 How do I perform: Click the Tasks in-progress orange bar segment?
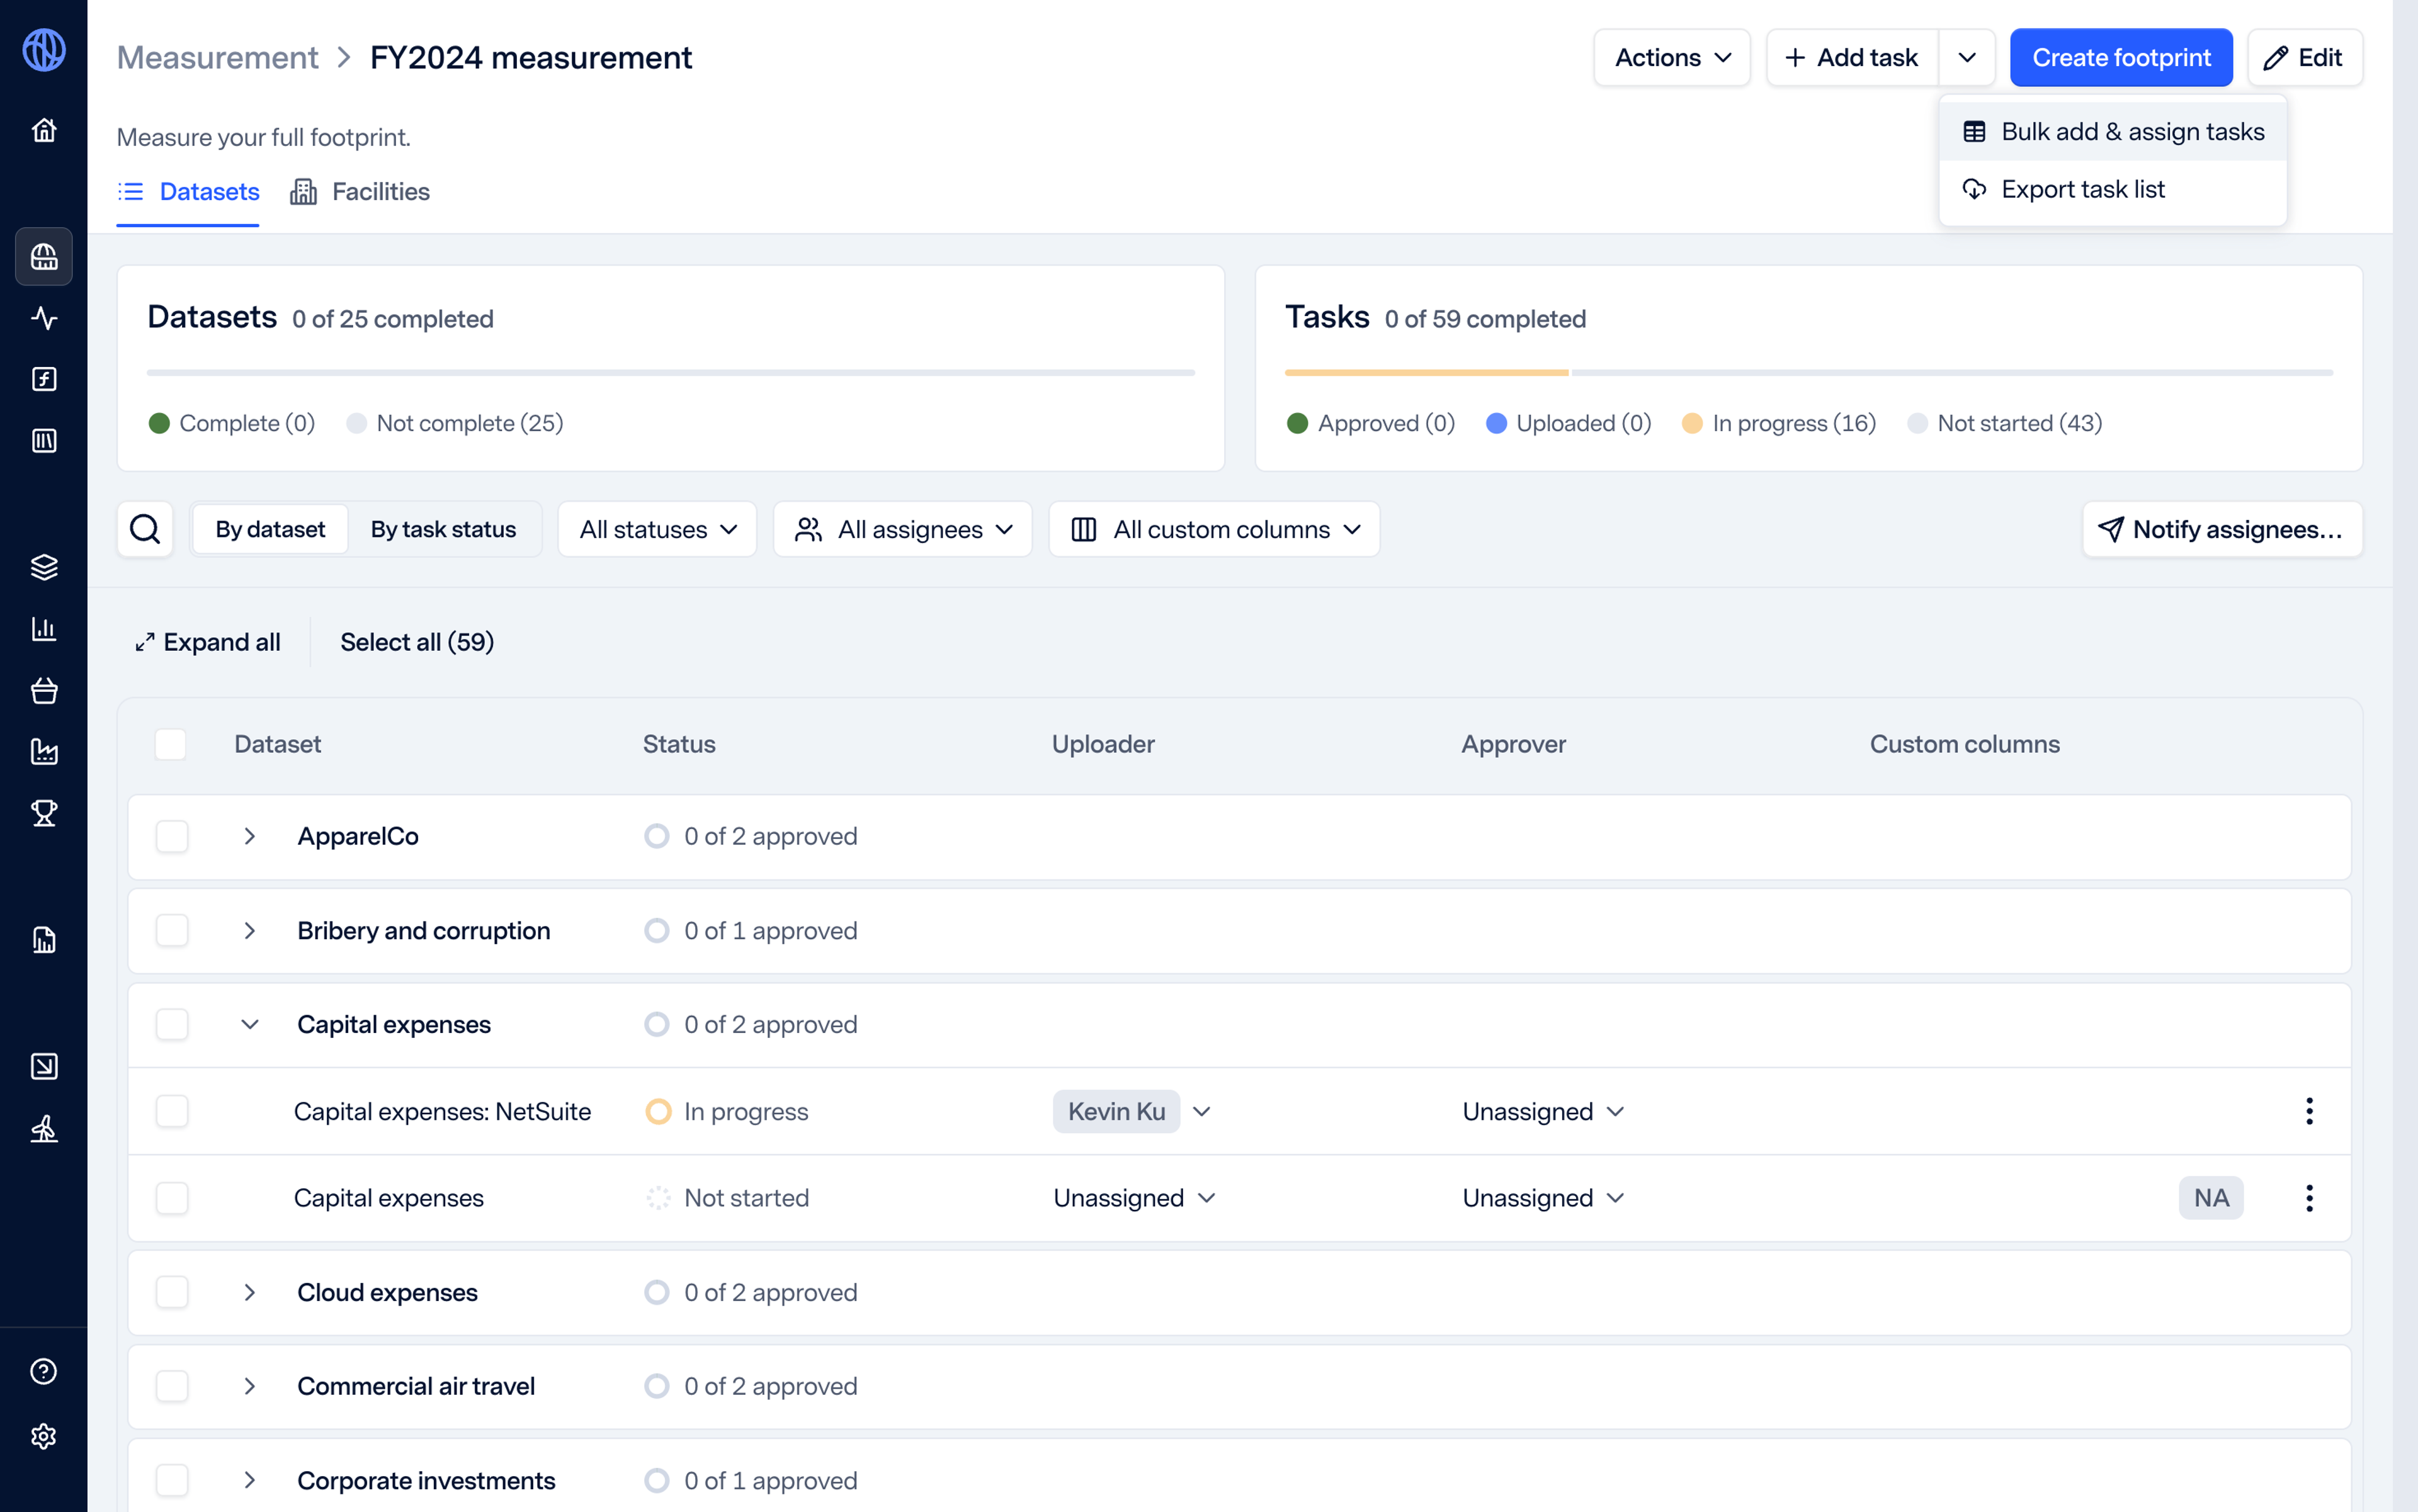(x=1426, y=373)
